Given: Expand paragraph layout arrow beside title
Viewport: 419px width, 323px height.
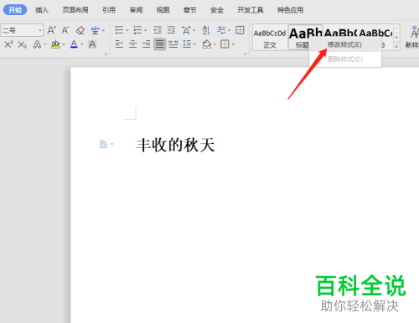Looking at the screenshot, I should click(112, 144).
